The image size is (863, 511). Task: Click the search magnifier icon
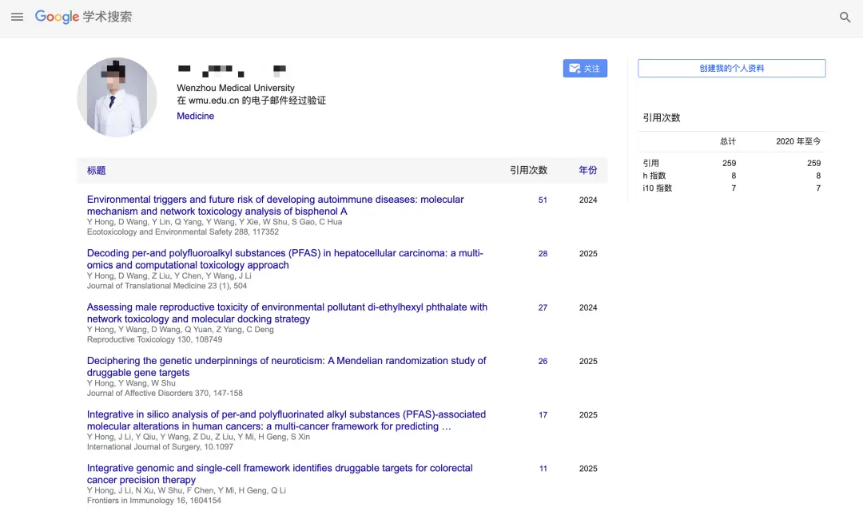click(845, 16)
